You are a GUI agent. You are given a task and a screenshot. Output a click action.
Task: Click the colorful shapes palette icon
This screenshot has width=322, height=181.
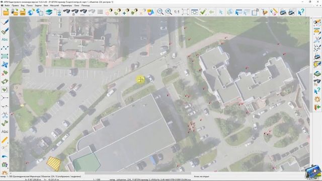150,12
